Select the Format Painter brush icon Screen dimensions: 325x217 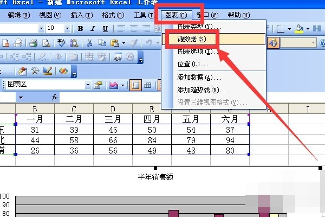pos(134,43)
